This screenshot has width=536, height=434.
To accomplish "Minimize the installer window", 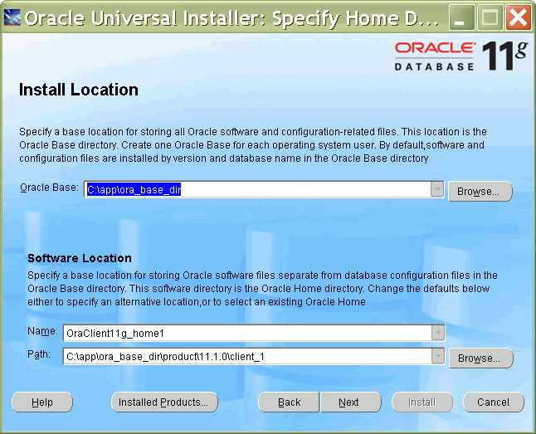I will click(x=461, y=17).
